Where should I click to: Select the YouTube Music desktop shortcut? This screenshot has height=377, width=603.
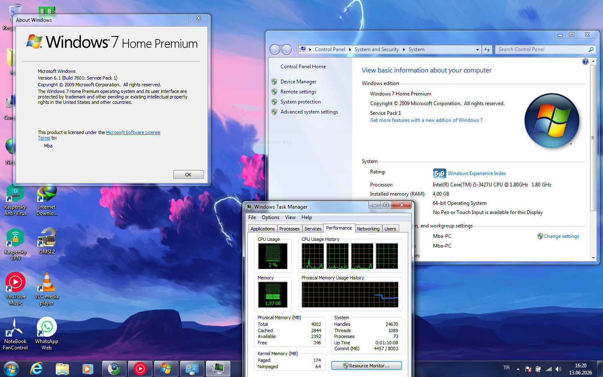(x=15, y=289)
